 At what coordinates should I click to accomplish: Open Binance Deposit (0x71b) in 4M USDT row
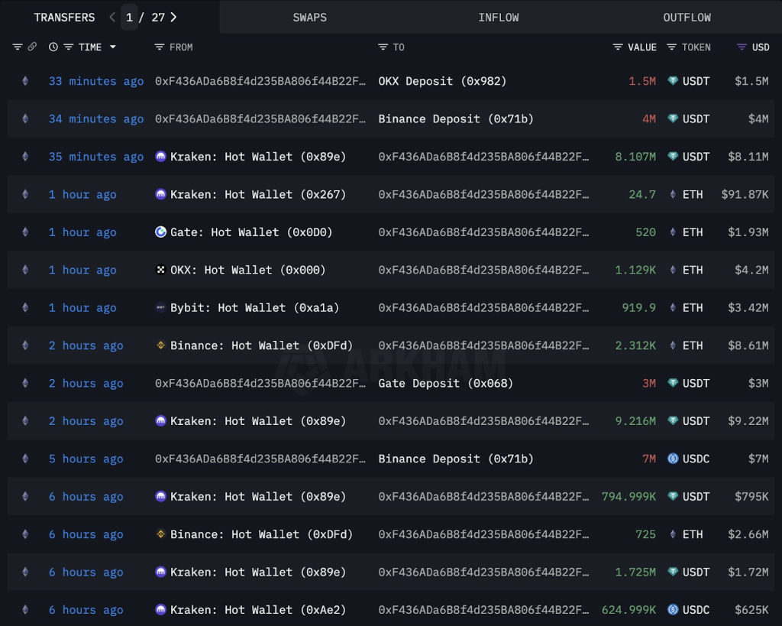456,118
